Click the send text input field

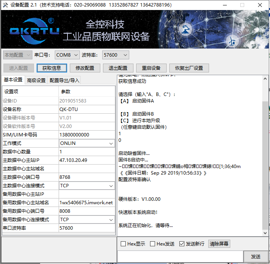tap(180, 257)
